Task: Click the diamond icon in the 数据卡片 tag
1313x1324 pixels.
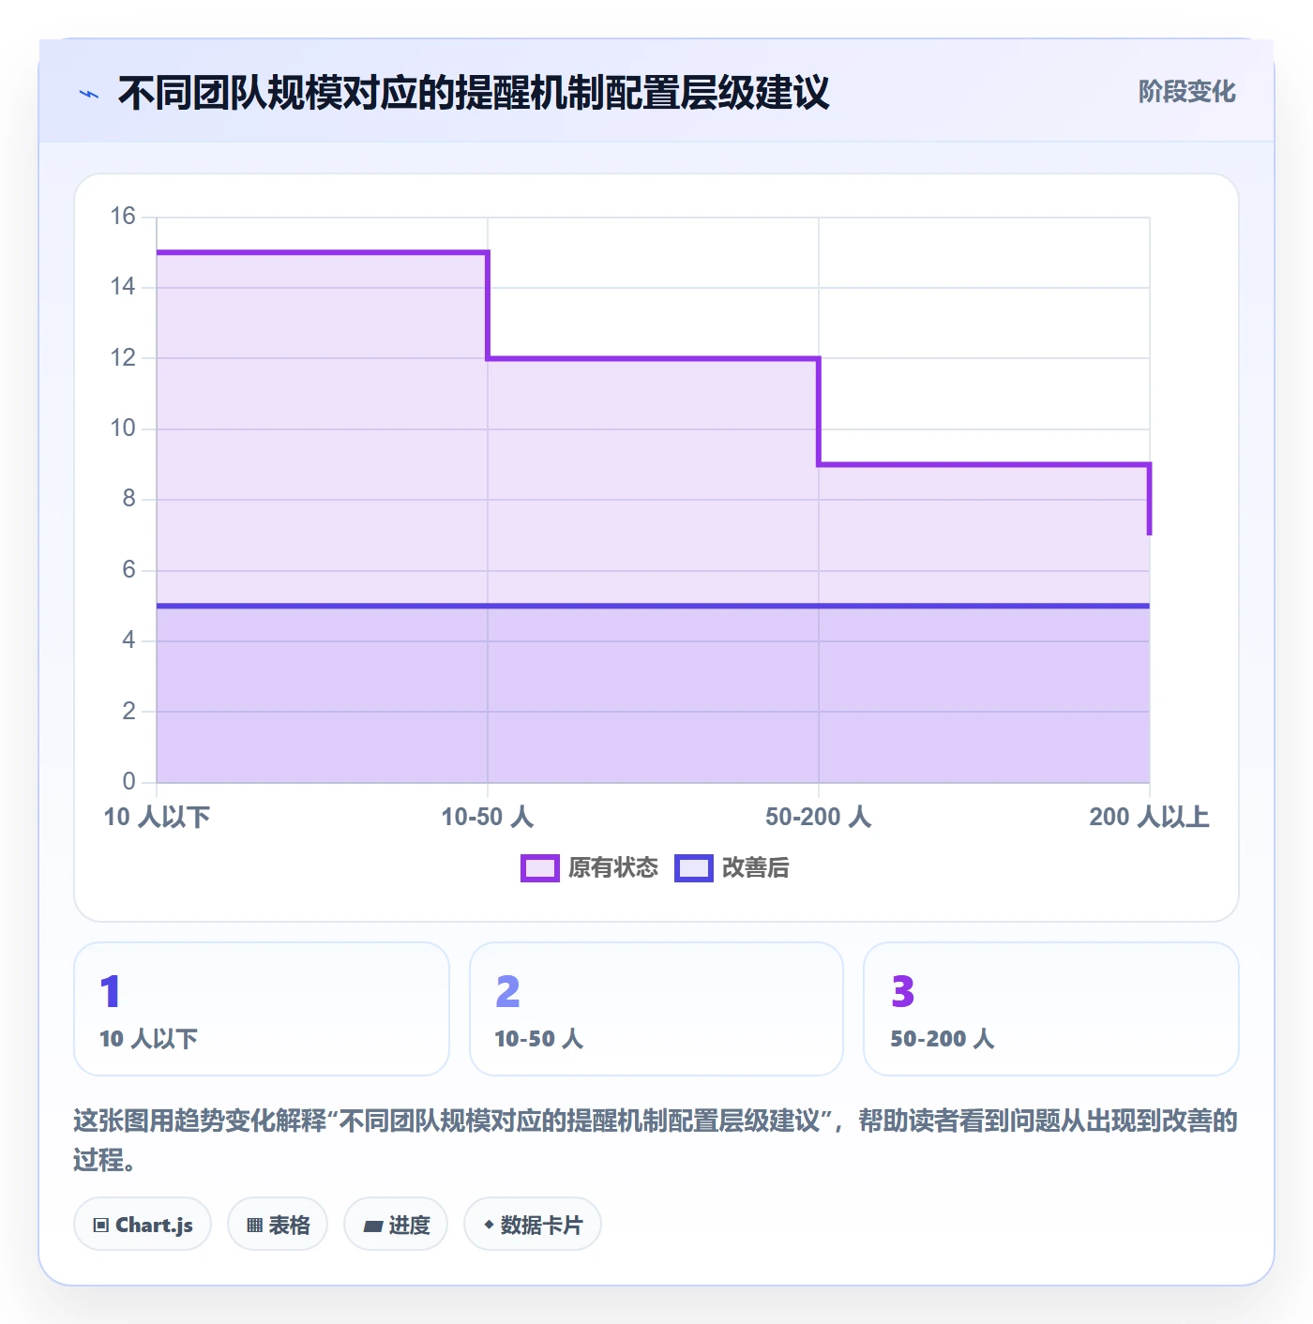Action: click(x=489, y=1225)
